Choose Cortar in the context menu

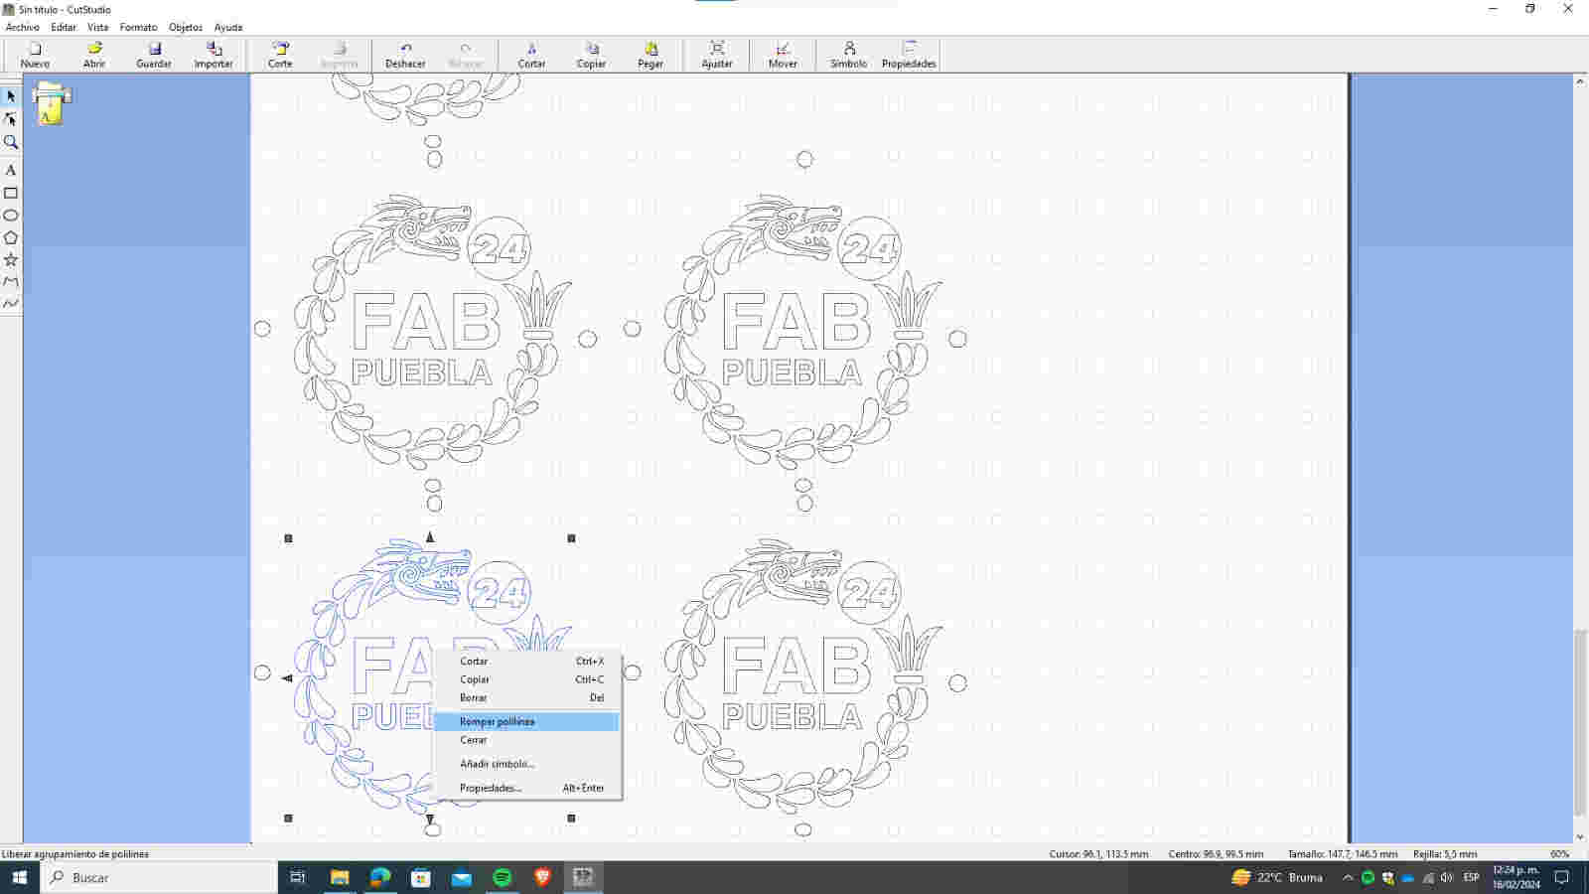(527, 661)
